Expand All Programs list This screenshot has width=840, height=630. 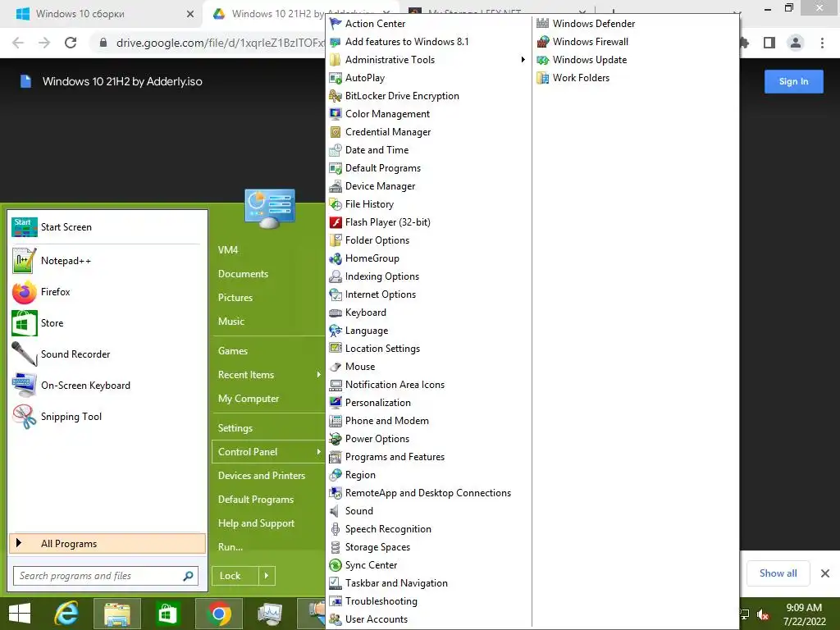click(x=107, y=544)
